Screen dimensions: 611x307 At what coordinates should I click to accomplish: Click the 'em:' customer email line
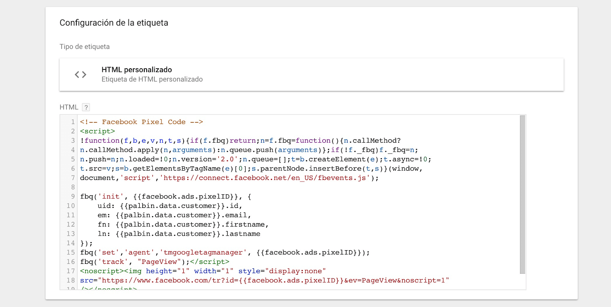click(x=174, y=215)
